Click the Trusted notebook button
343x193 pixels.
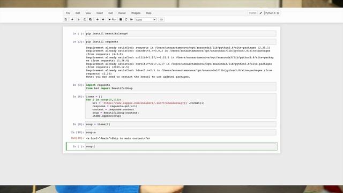252,13
